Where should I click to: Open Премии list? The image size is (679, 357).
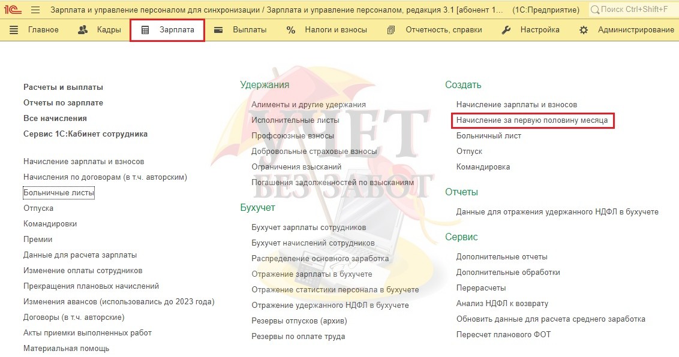(x=38, y=240)
